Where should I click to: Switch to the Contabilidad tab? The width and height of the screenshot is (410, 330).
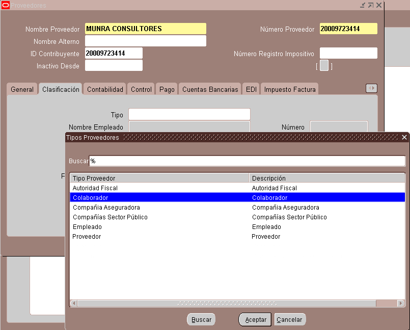pyautogui.click(x=104, y=88)
